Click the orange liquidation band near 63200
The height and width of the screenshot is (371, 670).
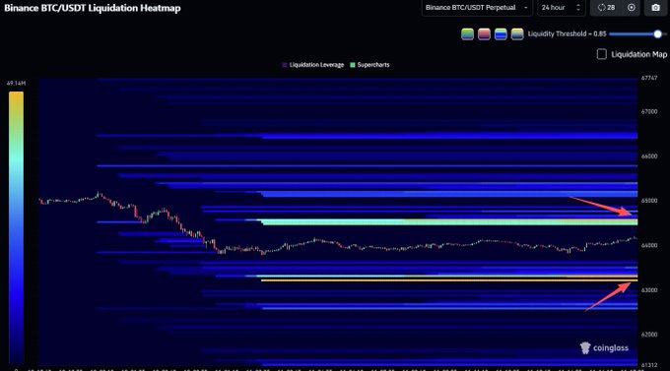(449, 280)
